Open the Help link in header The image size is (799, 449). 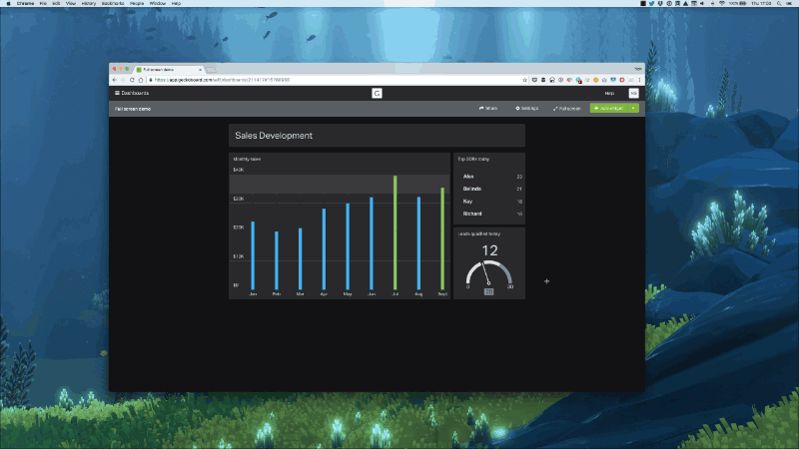[609, 93]
